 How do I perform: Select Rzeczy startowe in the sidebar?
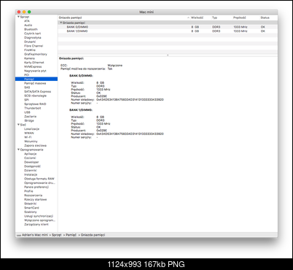pyautogui.click(x=36, y=199)
